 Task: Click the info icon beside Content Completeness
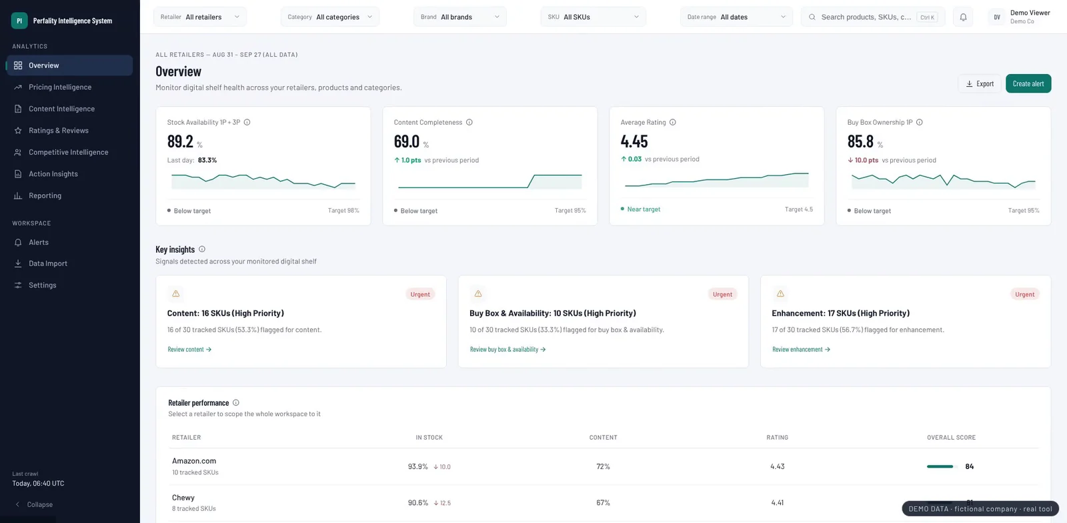pos(469,122)
